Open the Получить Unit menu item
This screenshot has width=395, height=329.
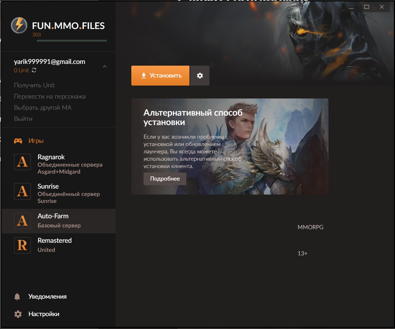(34, 85)
